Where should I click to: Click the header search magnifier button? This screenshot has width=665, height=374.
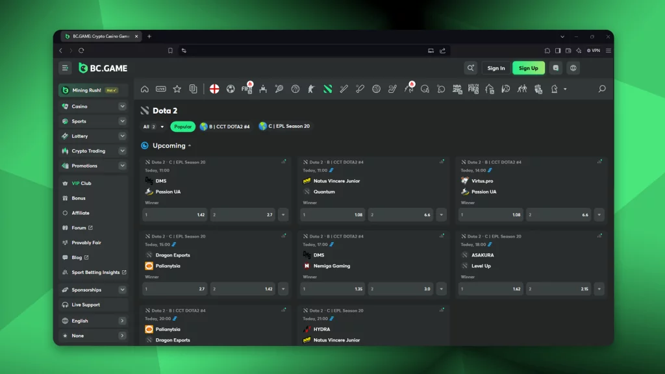coord(471,68)
